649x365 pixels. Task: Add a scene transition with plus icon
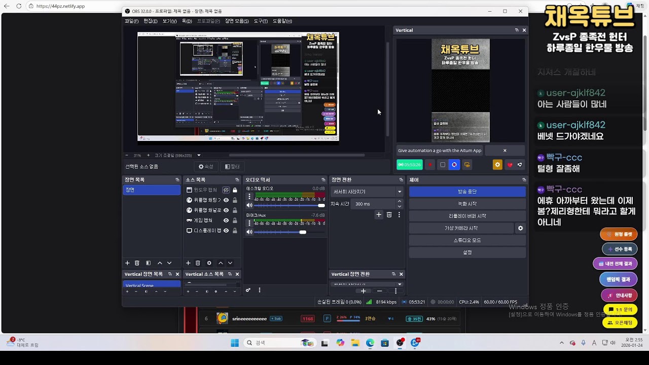click(x=379, y=215)
